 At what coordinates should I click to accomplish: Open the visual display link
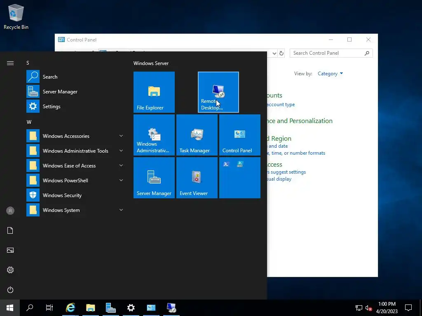(x=279, y=179)
